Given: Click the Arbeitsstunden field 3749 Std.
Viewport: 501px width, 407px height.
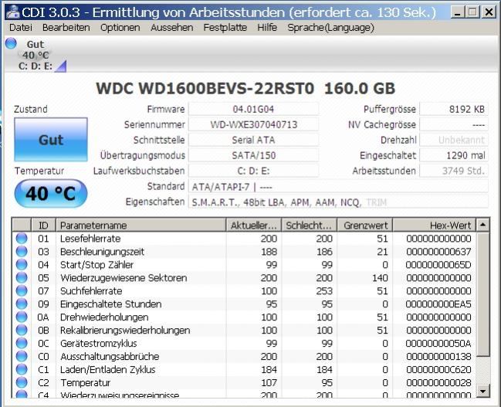Looking at the screenshot, I should click(x=454, y=171).
